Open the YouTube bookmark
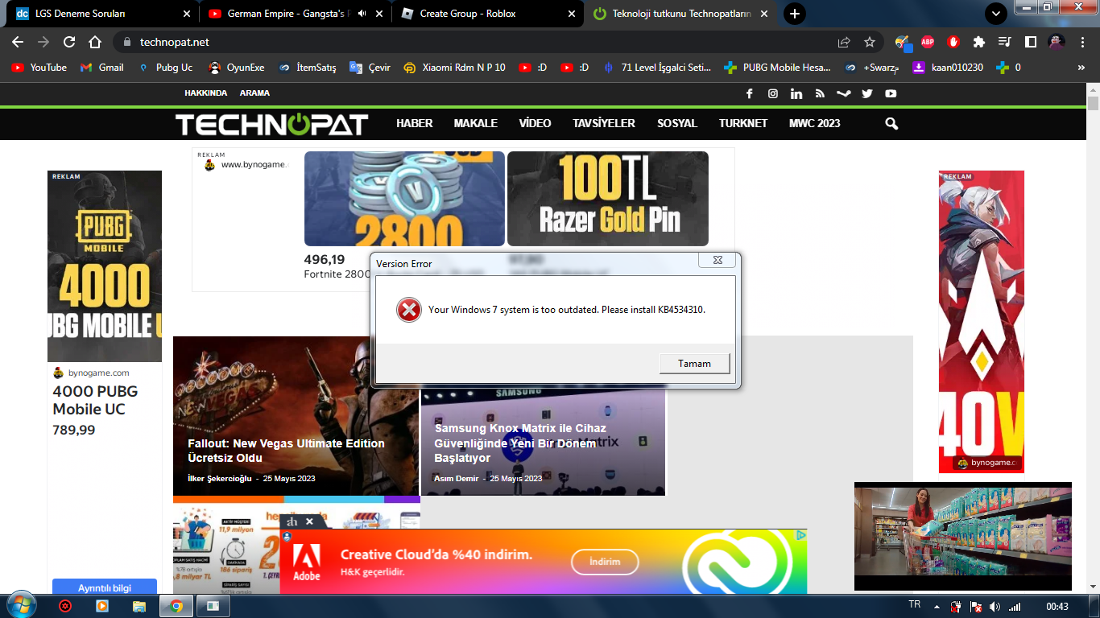This screenshot has width=1100, height=618. pyautogui.click(x=39, y=68)
